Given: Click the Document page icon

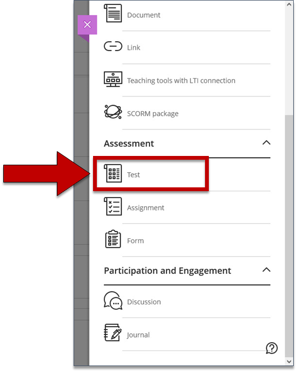Looking at the screenshot, I should coord(113,14).
